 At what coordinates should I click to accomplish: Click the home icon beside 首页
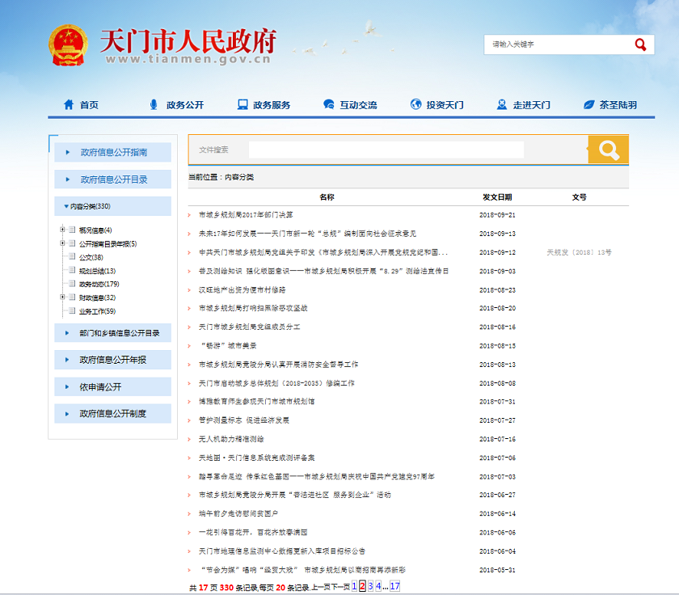[69, 105]
